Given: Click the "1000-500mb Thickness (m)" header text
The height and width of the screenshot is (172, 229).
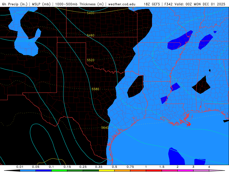Looking at the screenshot, I should [79, 4].
